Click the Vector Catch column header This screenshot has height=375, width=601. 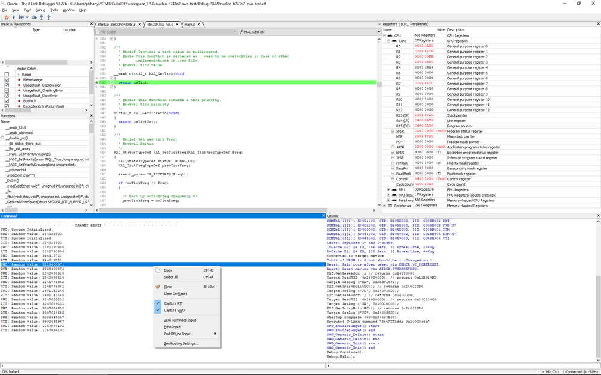point(26,69)
